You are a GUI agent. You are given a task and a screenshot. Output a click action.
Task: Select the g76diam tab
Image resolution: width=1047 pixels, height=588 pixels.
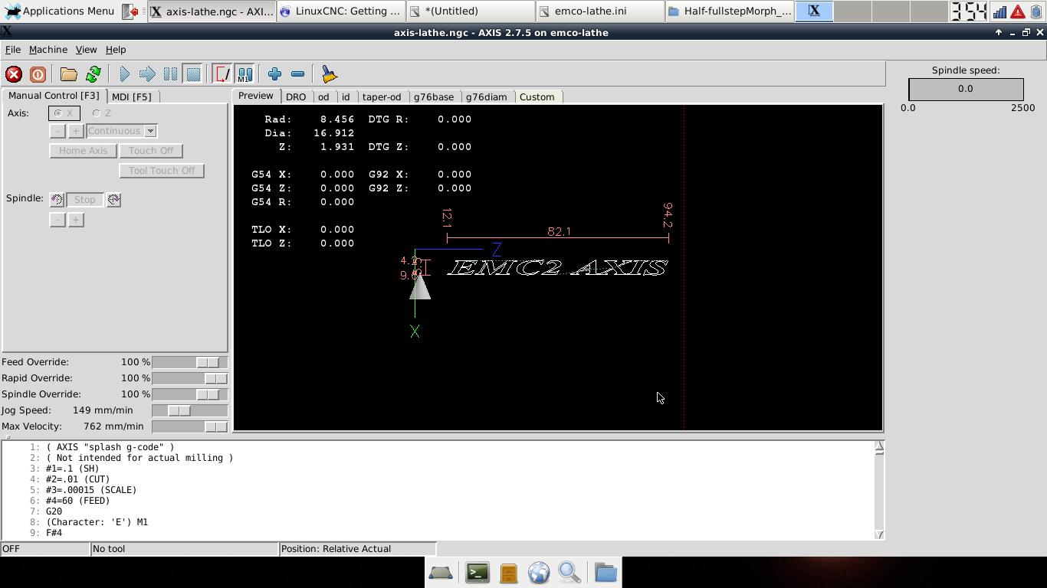tap(487, 97)
